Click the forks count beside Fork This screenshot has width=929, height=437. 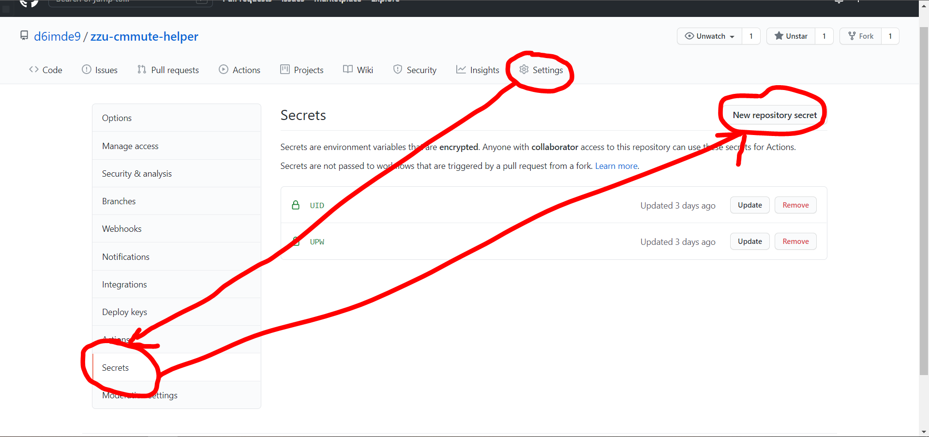pos(890,36)
